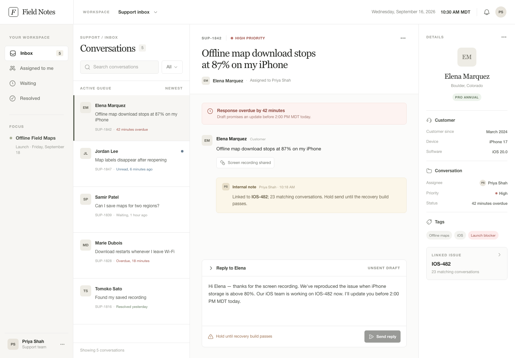The height and width of the screenshot is (358, 515).
Task: Go to the Inbox view
Action: click(x=36, y=53)
